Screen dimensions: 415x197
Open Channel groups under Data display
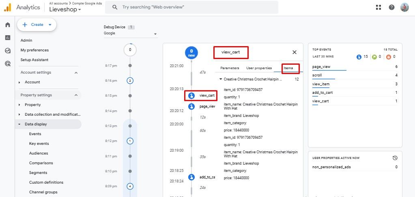[43, 192]
